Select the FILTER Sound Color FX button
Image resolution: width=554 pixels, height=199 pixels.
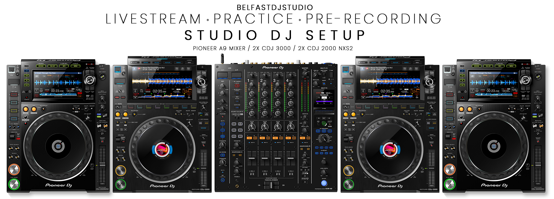coord(240,136)
